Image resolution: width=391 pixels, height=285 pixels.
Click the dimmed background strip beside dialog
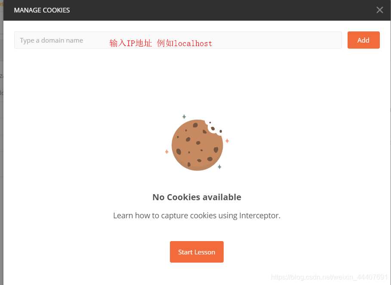pyautogui.click(x=1, y=150)
